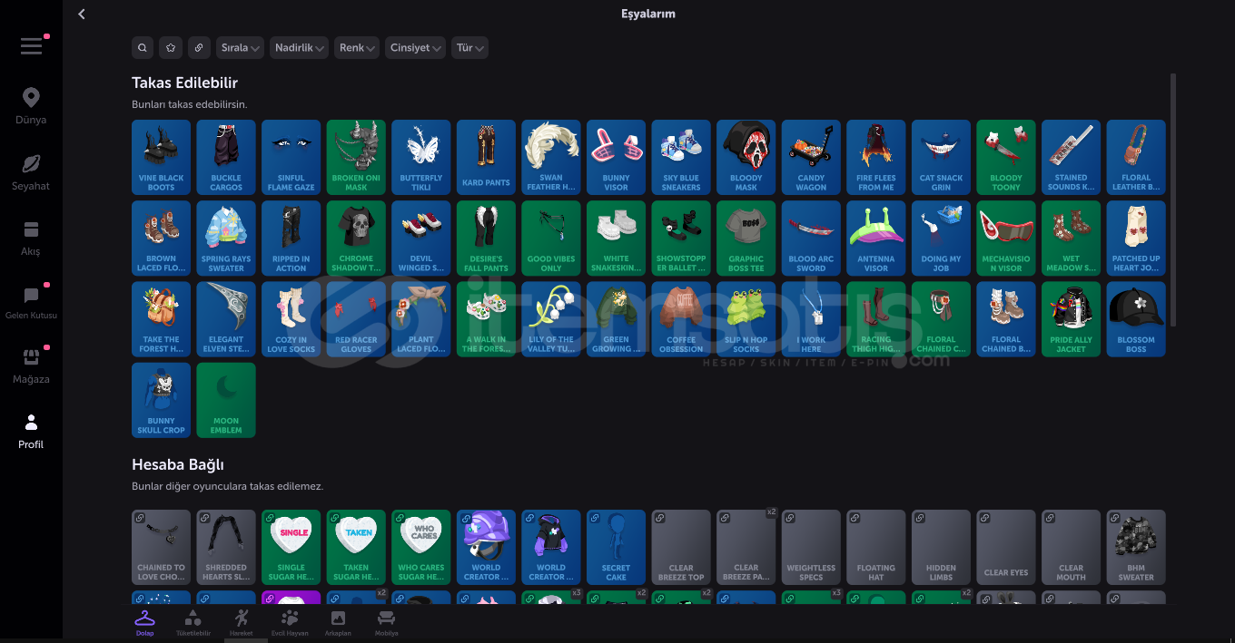Select the Chained To Love choker item
The image size is (1235, 643).
coord(161,547)
